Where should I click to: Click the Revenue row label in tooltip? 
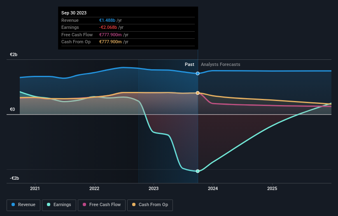[x=70, y=20]
